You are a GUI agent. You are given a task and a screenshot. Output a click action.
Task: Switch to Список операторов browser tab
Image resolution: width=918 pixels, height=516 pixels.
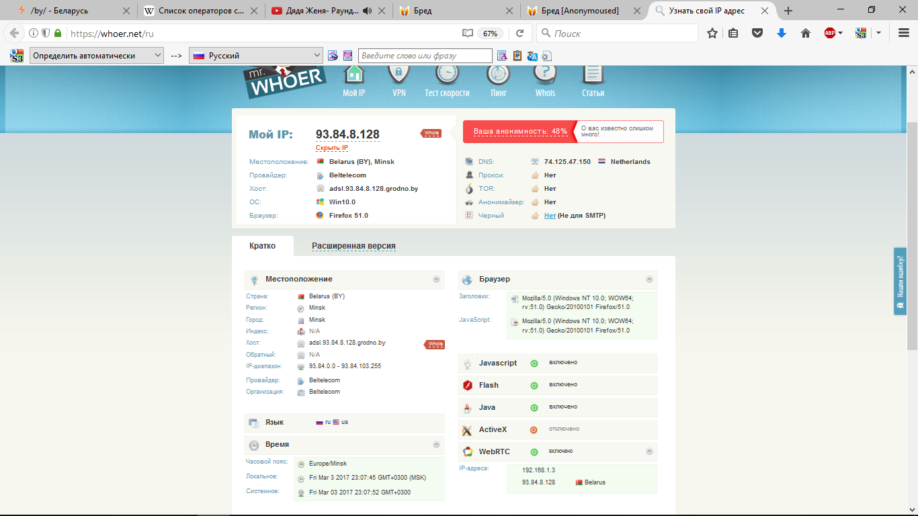(x=200, y=11)
